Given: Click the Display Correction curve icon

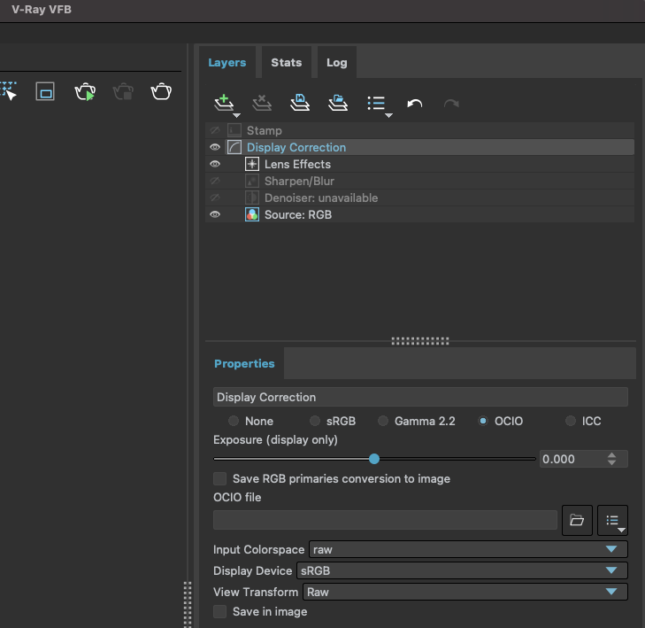Looking at the screenshot, I should 234,147.
